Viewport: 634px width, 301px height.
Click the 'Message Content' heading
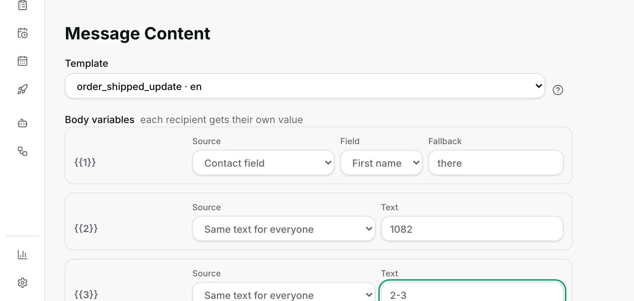pyautogui.click(x=138, y=34)
